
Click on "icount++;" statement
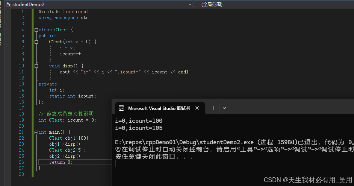[x=71, y=54]
